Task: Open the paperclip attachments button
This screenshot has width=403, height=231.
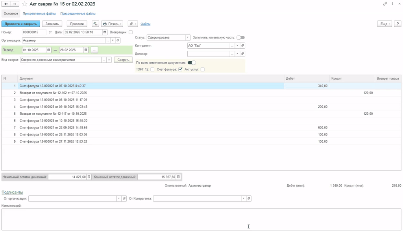Action: tap(133, 24)
